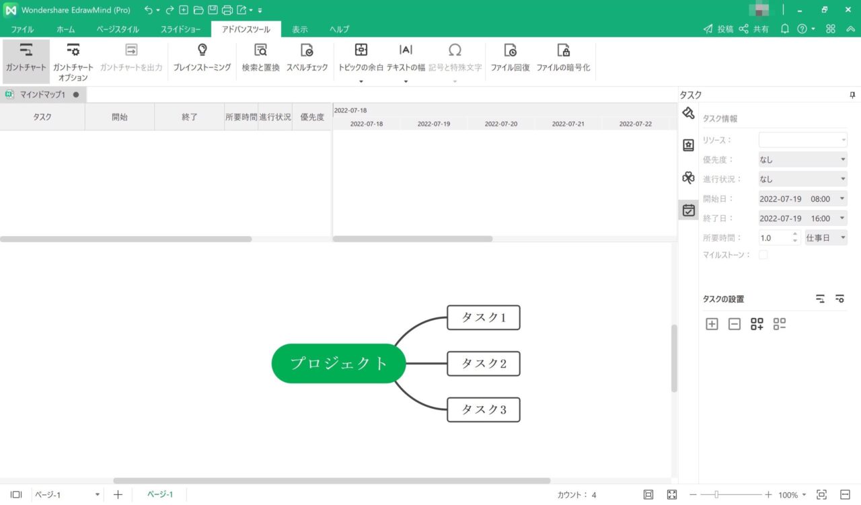861x505 pixels.
Task: Click the remove task minus-square icon
Action: [735, 324]
